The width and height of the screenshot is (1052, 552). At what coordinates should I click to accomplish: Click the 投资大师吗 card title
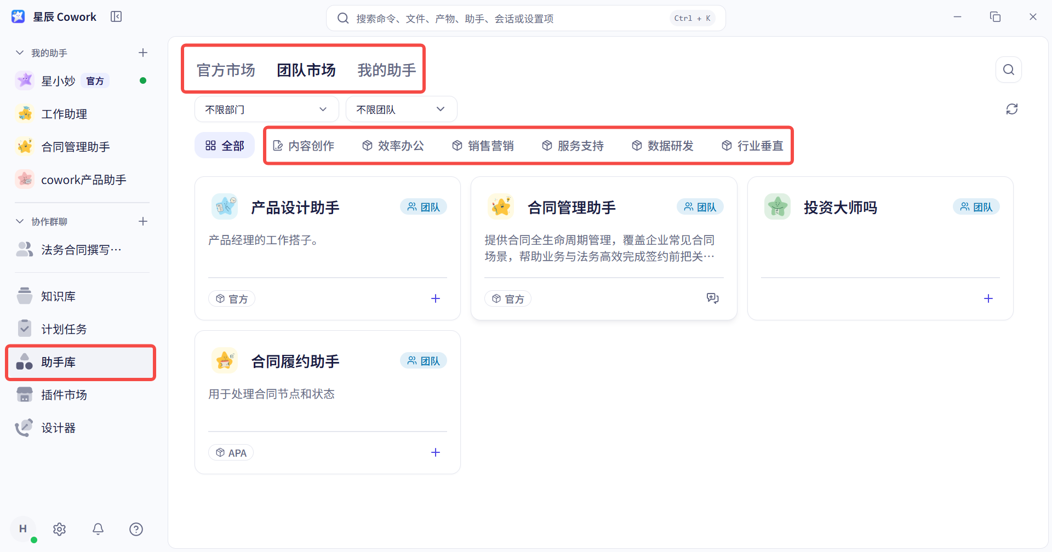point(840,208)
